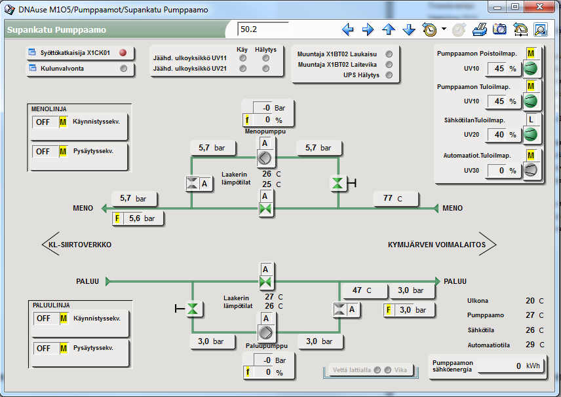Toggle M mode for Pumppaamon Tuloilmap.

531,86
